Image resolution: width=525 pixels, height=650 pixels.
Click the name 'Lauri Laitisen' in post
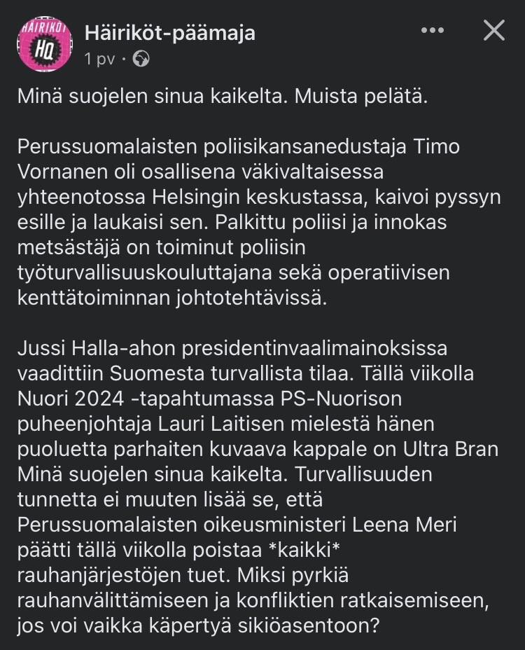pos(223,424)
